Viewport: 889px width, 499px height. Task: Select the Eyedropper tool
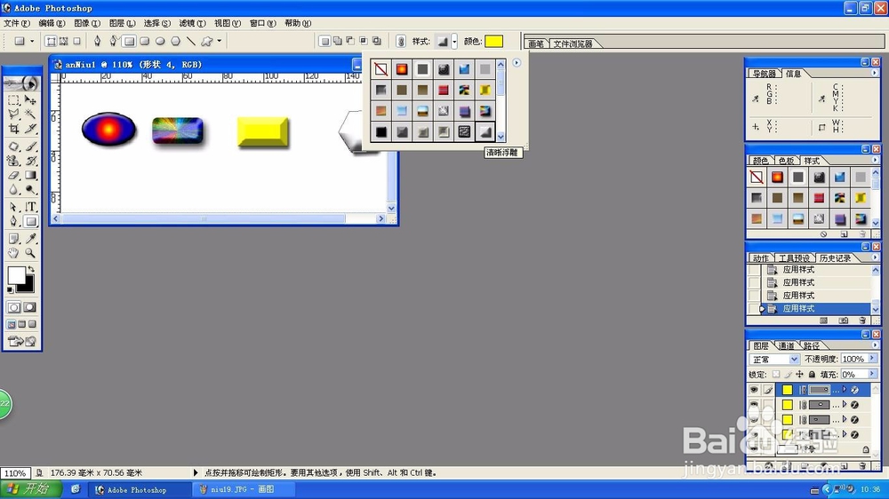(30, 239)
